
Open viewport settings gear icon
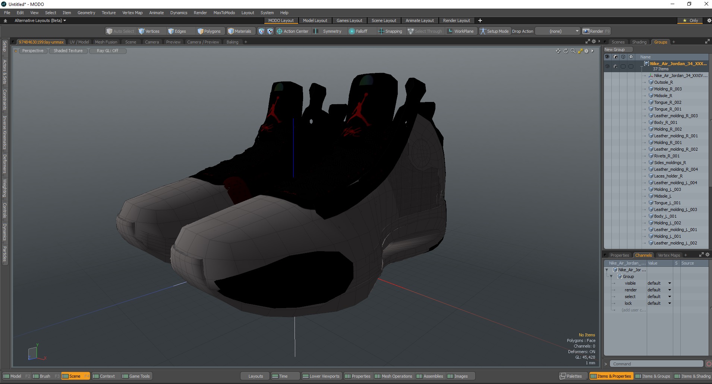[x=586, y=51]
